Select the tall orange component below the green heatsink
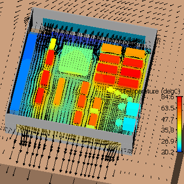This screenshot has width=184, height=184. point(59,91)
